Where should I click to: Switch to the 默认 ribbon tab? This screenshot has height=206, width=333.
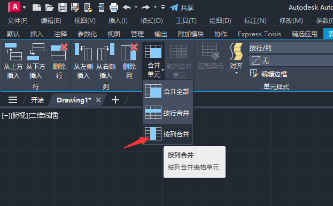point(13,34)
